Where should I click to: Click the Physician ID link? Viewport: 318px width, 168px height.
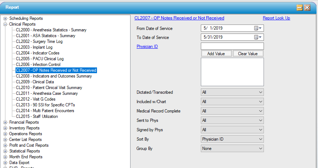click(x=147, y=47)
